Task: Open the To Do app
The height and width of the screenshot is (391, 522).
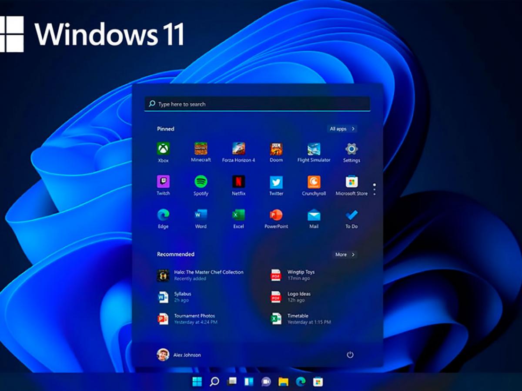Action: (x=351, y=215)
